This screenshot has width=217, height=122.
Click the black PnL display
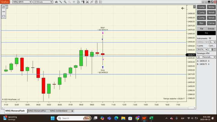point(206,33)
